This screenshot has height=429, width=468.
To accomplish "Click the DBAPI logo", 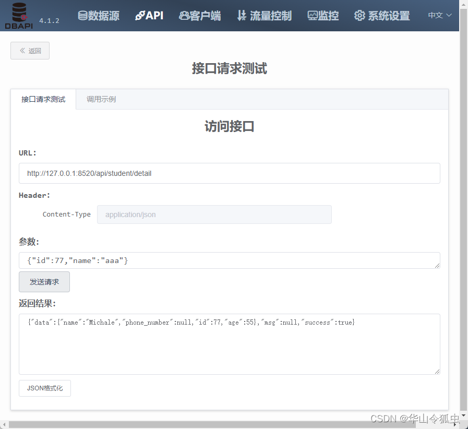I will 18,15.
